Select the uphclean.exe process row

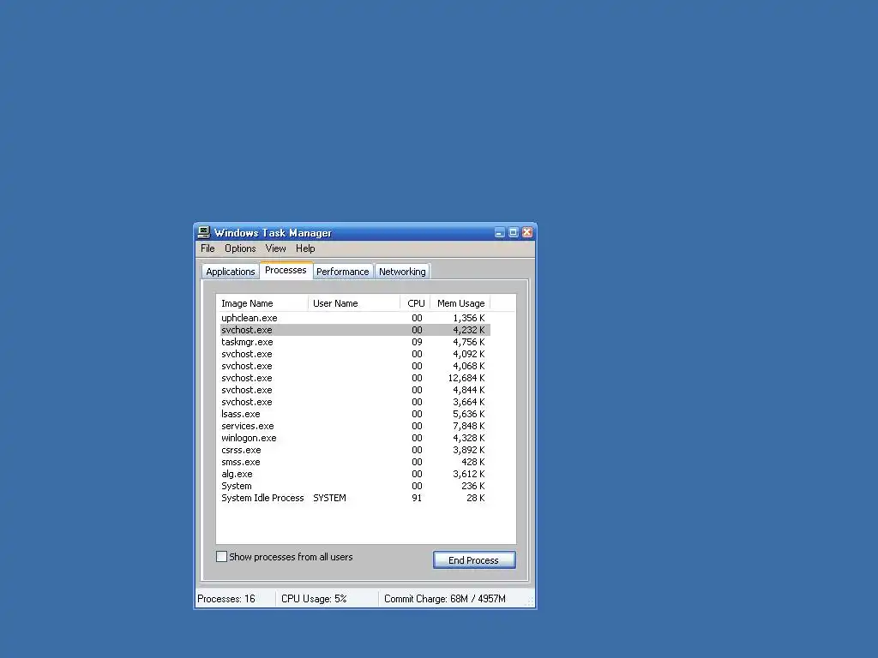[x=355, y=318]
